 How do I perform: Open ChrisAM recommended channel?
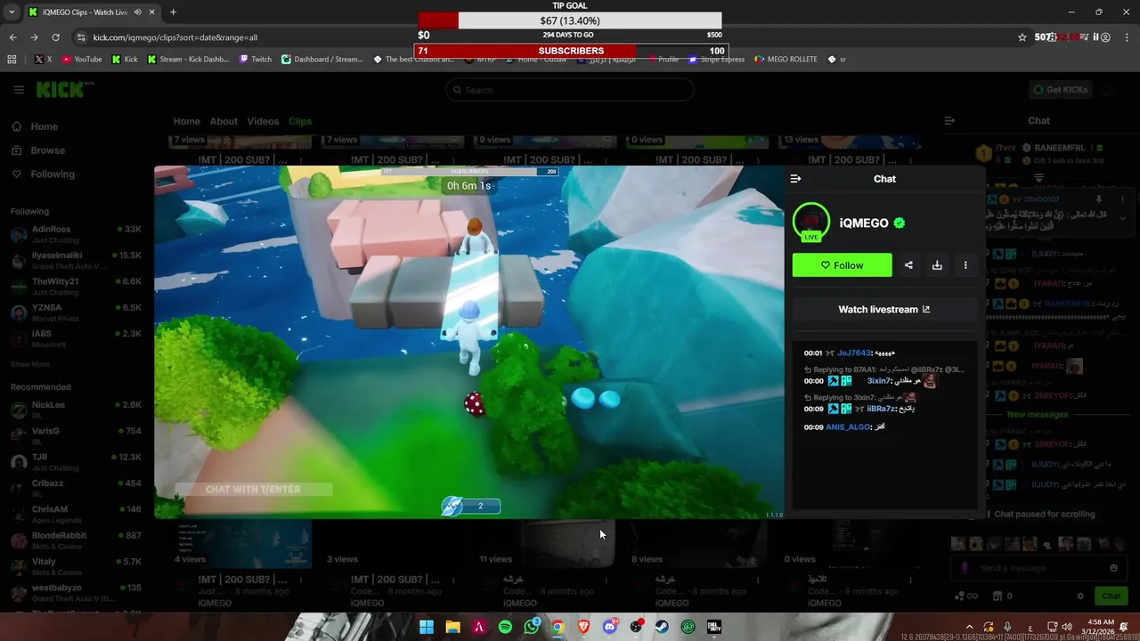[76, 515]
